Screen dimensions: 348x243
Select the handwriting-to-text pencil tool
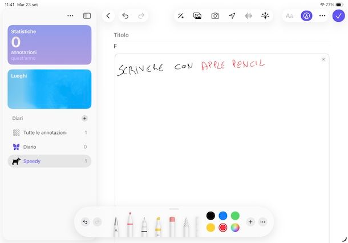point(116,227)
